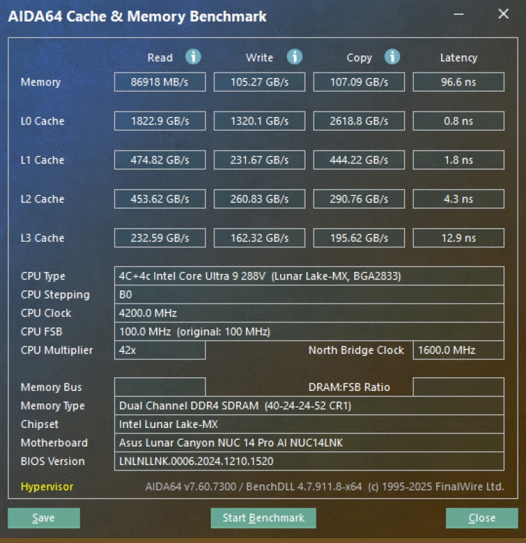
Task: Click North Bridge Clock 1600.0 MHz field
Action: (458, 350)
